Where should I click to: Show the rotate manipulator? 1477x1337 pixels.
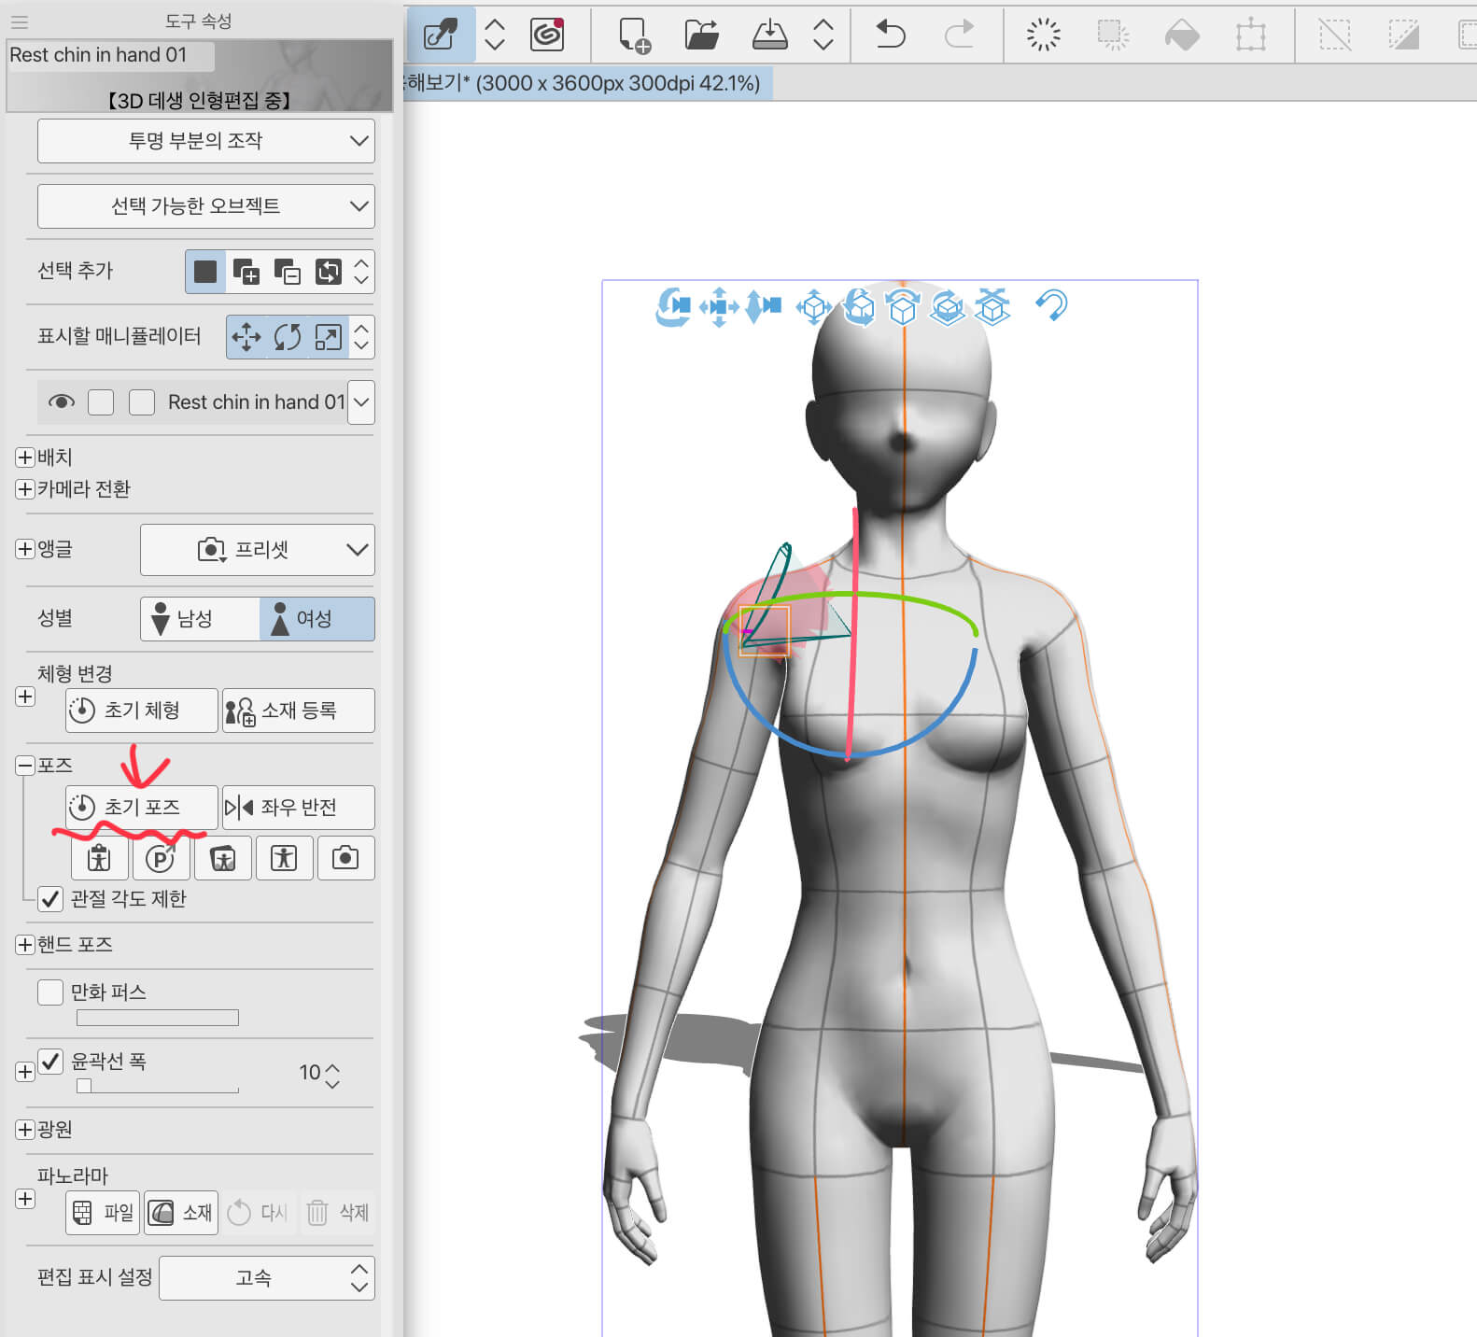[x=288, y=337]
